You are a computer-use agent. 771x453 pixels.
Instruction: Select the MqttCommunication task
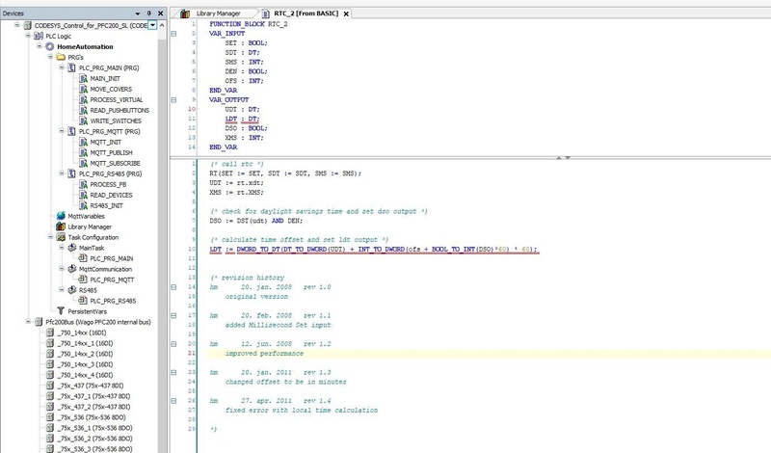point(105,269)
